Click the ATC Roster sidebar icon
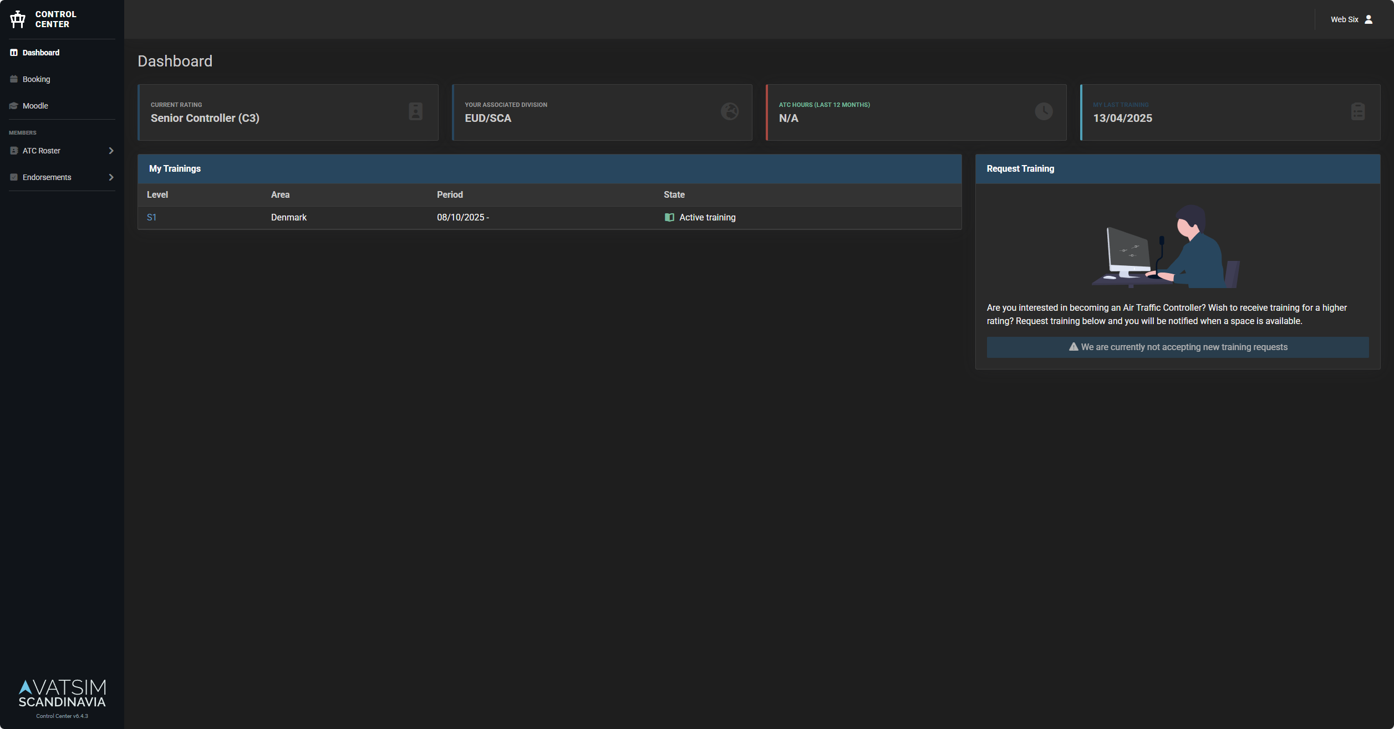The image size is (1394, 729). (x=13, y=150)
